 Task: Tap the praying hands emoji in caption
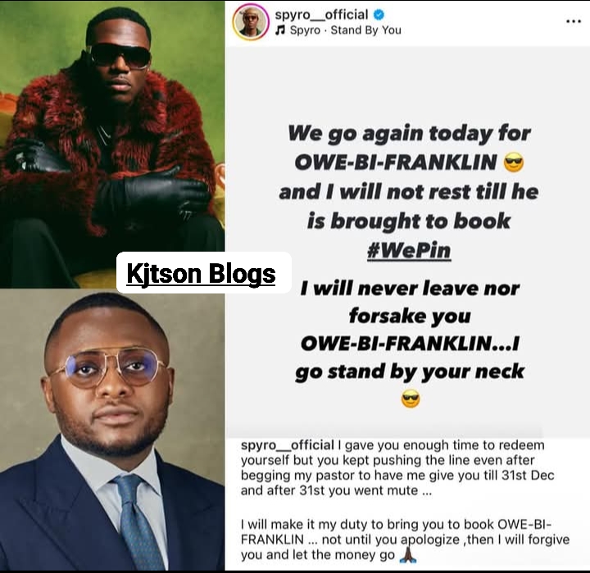[407, 554]
